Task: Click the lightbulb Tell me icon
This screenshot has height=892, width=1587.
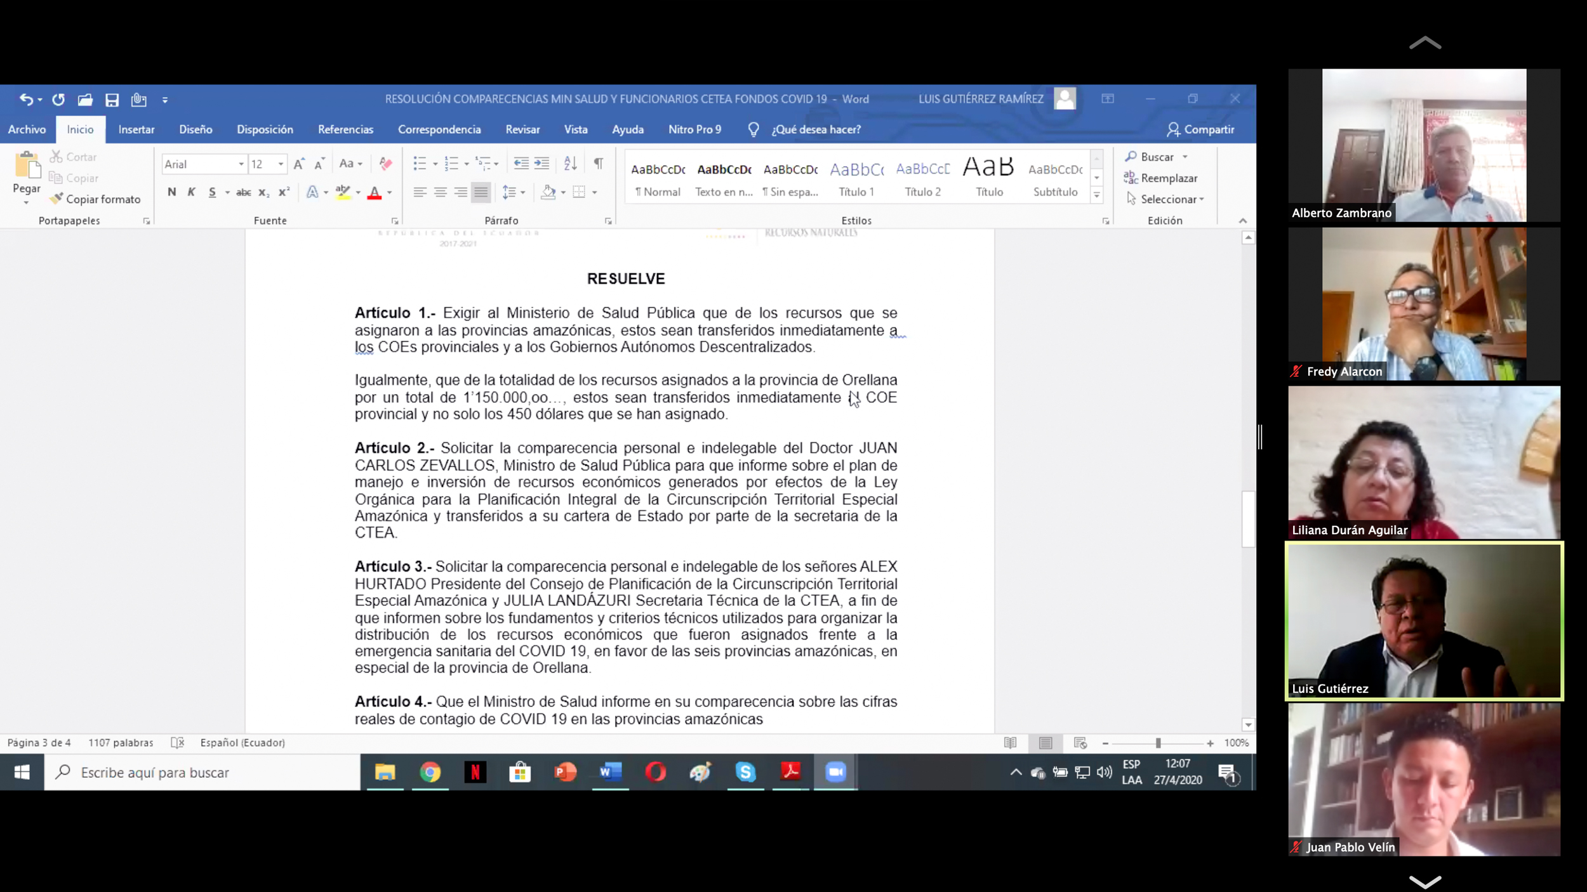Action: tap(754, 129)
